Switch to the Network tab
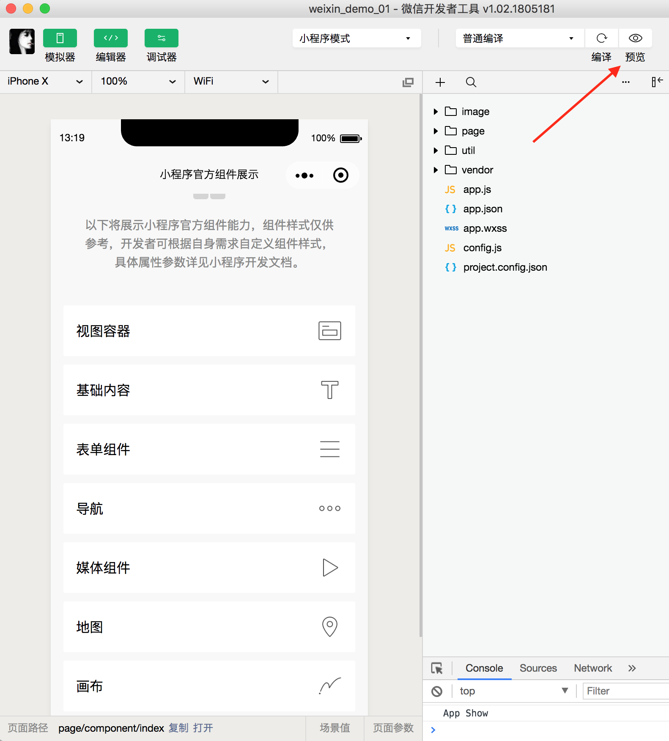 coord(593,668)
